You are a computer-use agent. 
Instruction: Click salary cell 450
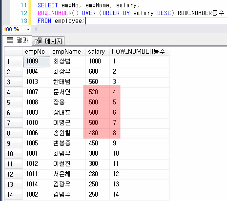98,143
